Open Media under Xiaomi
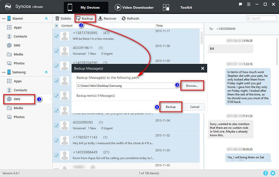 15,54
